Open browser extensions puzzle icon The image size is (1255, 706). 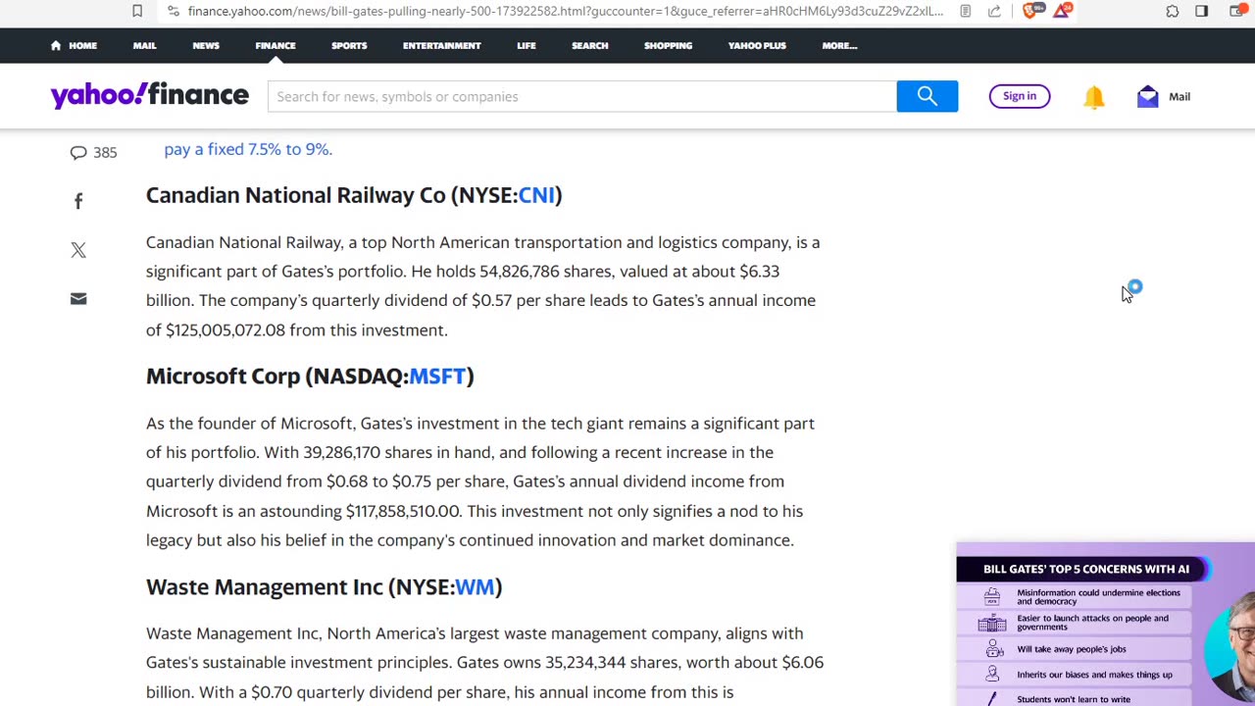tap(1173, 11)
